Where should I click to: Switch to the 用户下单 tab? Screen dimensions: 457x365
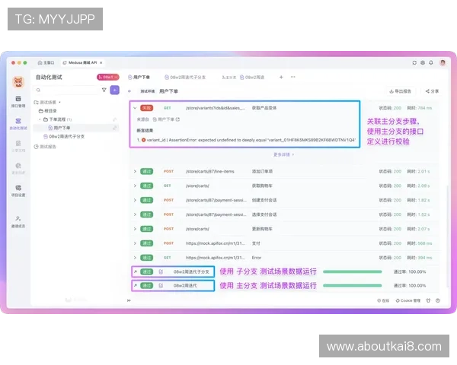[x=139, y=77]
